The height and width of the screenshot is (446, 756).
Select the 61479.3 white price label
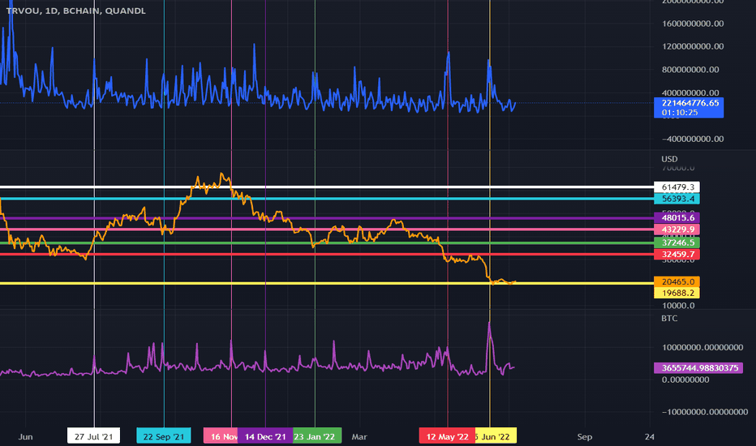677,187
